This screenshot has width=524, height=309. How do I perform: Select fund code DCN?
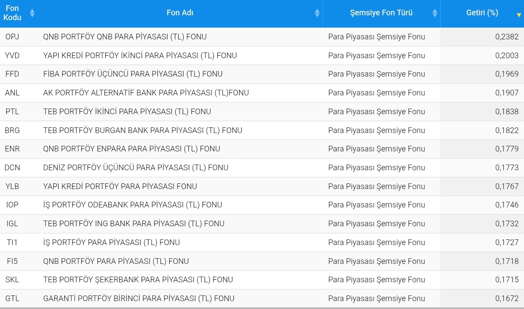(12, 167)
